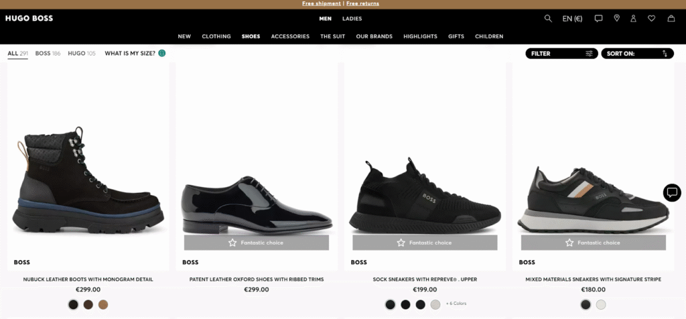The width and height of the screenshot is (686, 319).
Task: Open the ACCESSORIES menu item
Action: (290, 36)
